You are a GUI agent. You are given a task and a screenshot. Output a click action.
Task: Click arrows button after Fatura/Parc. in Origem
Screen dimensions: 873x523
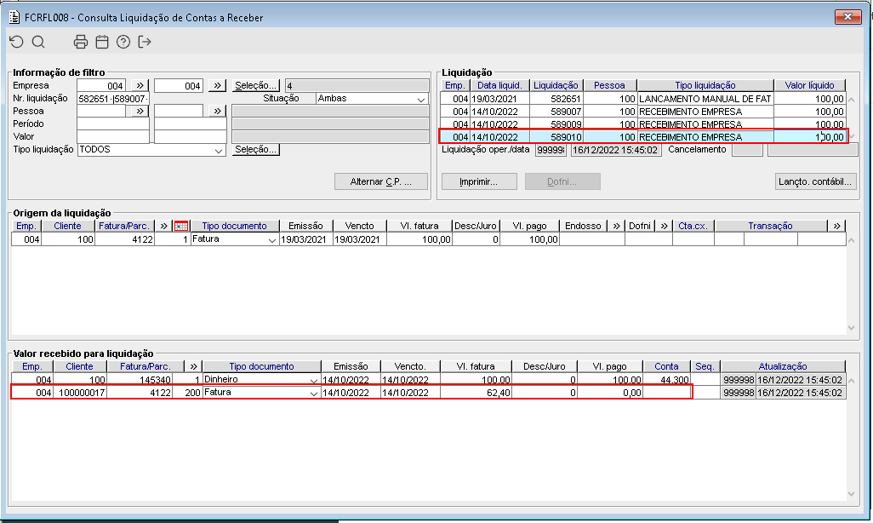coord(163,226)
